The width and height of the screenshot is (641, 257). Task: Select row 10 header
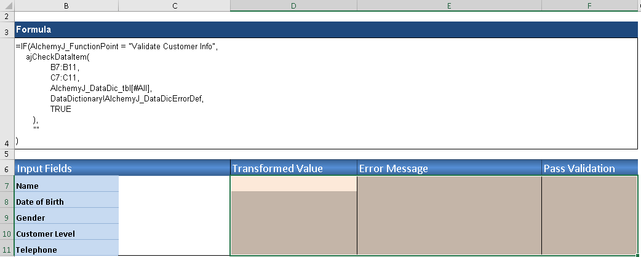(6, 234)
